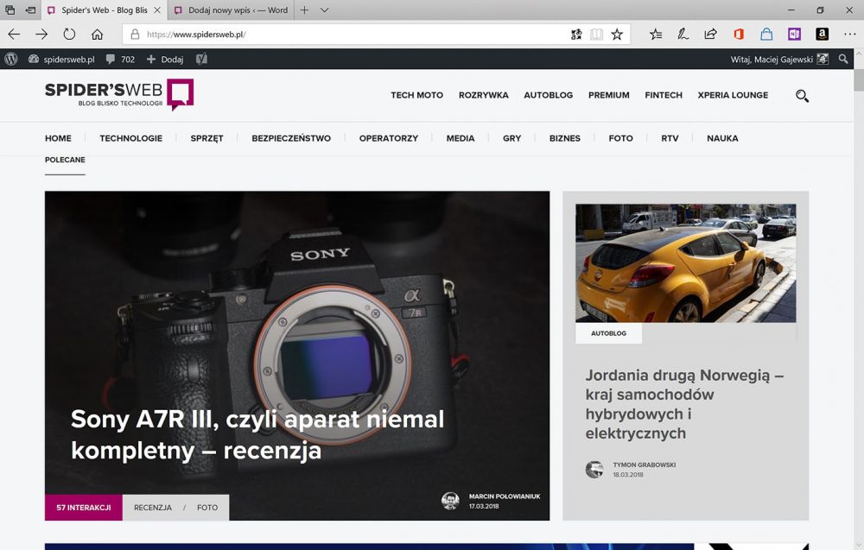The image size is (864, 550).
Task: Open the SPRZĘT category
Action: click(206, 138)
